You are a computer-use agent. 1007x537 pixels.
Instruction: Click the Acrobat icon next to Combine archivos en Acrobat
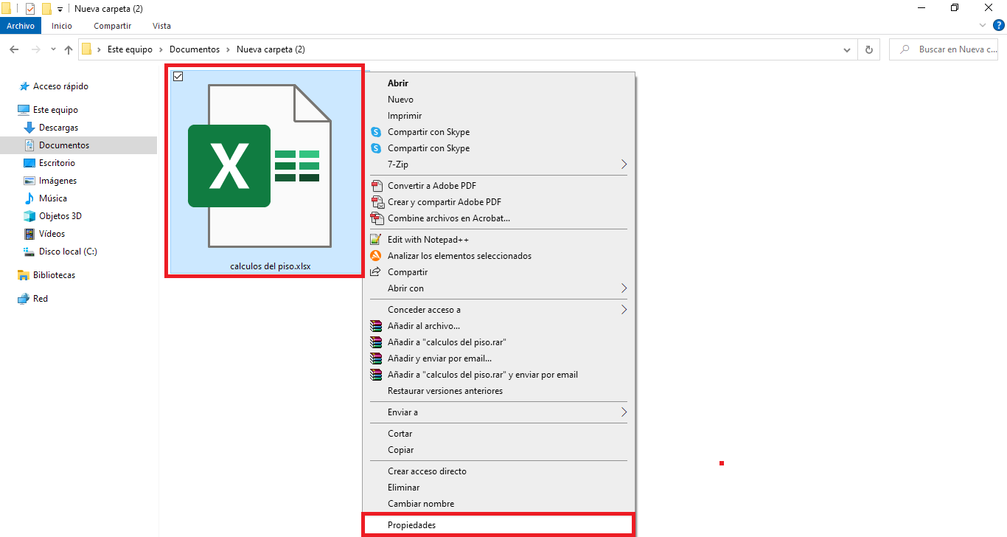pyautogui.click(x=376, y=218)
